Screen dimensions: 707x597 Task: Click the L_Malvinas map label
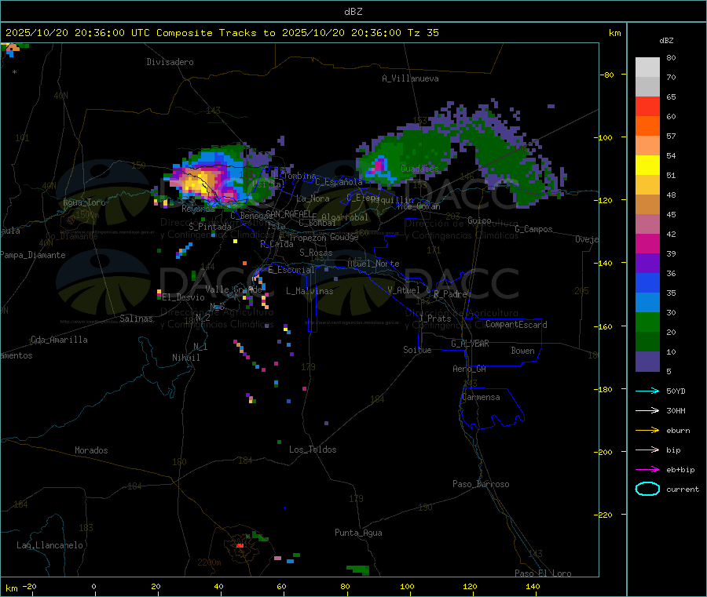pos(310,291)
